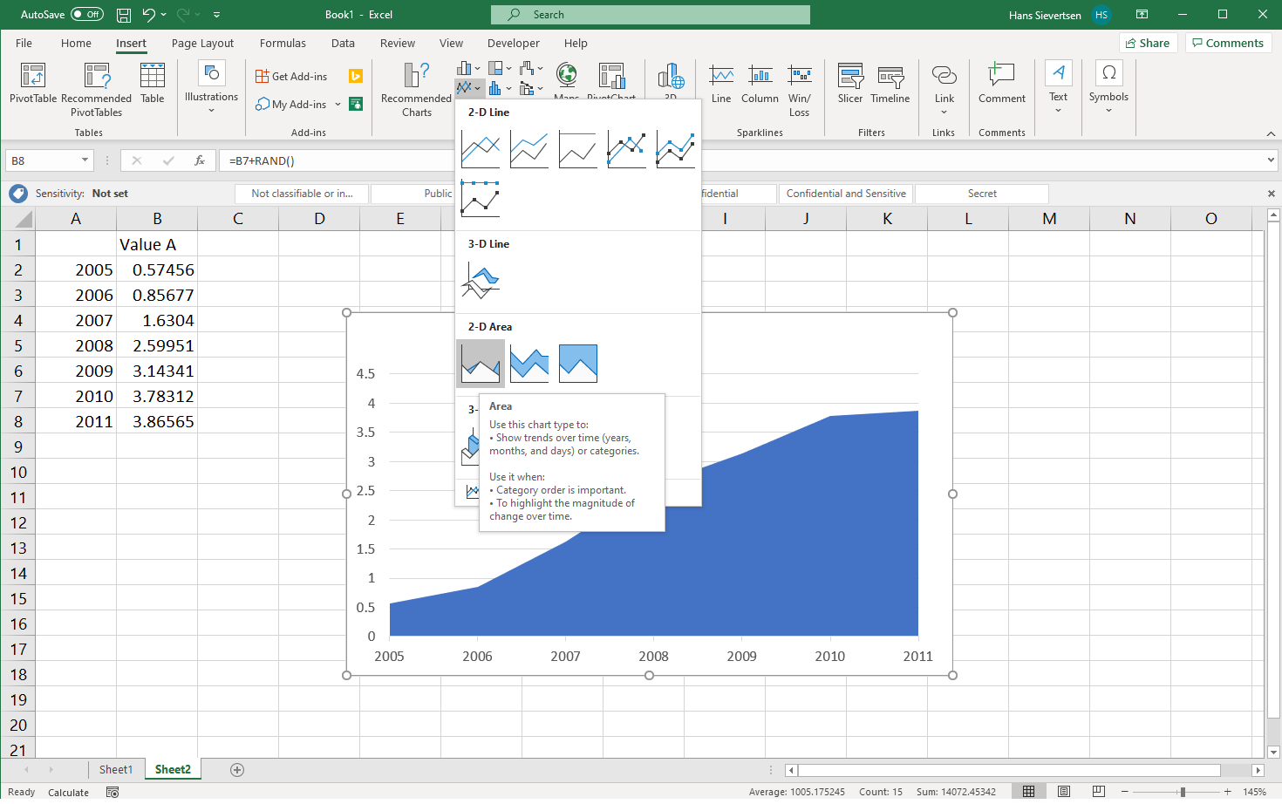The width and height of the screenshot is (1282, 804).
Task: Insert a Comment from the ribbon
Action: [1002, 84]
